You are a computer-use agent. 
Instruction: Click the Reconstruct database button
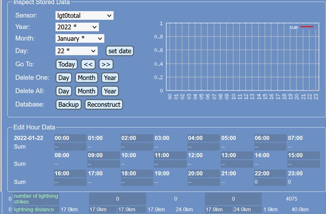pyautogui.click(x=104, y=105)
